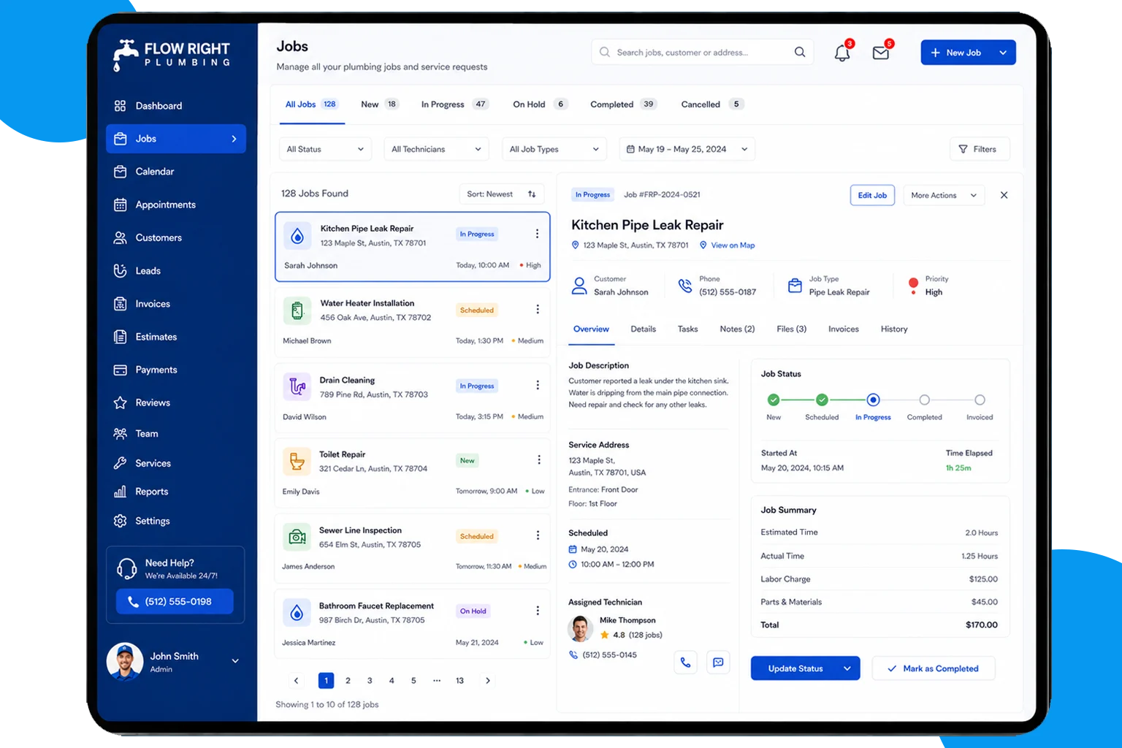Open the History tab in job details

(894, 329)
